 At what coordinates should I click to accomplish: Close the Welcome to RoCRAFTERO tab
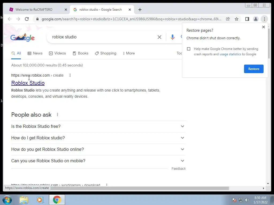66,10
